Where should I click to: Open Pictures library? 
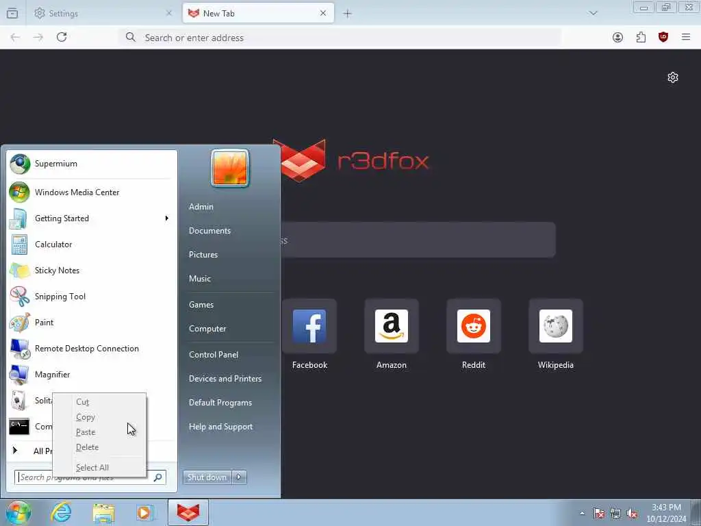(203, 255)
